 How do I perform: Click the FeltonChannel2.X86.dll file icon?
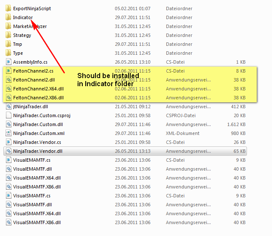8,98
